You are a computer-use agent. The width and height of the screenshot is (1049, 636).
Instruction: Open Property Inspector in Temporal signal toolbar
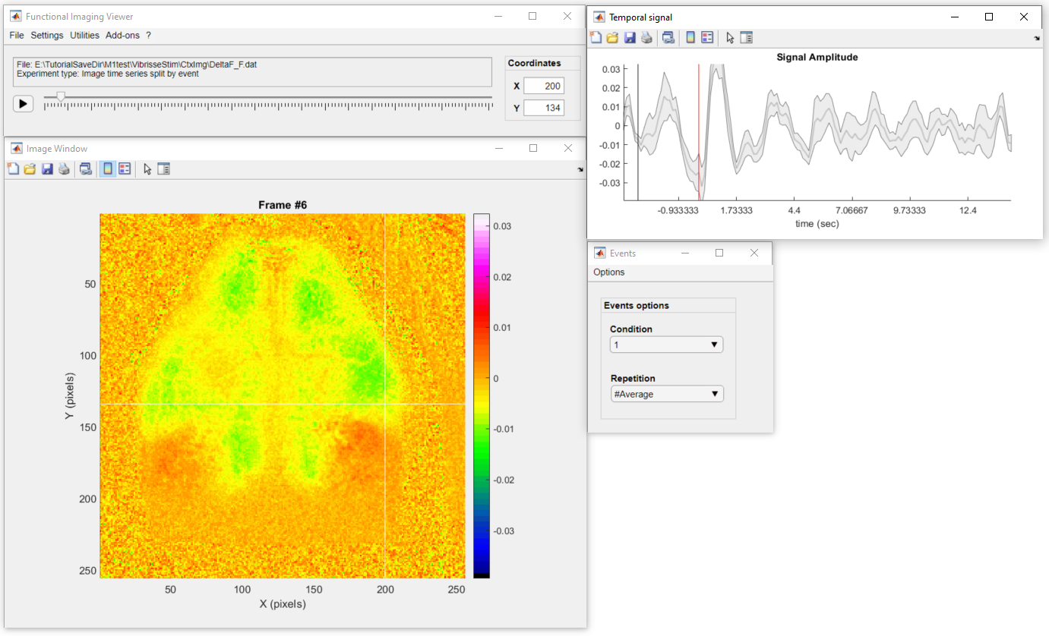(746, 37)
